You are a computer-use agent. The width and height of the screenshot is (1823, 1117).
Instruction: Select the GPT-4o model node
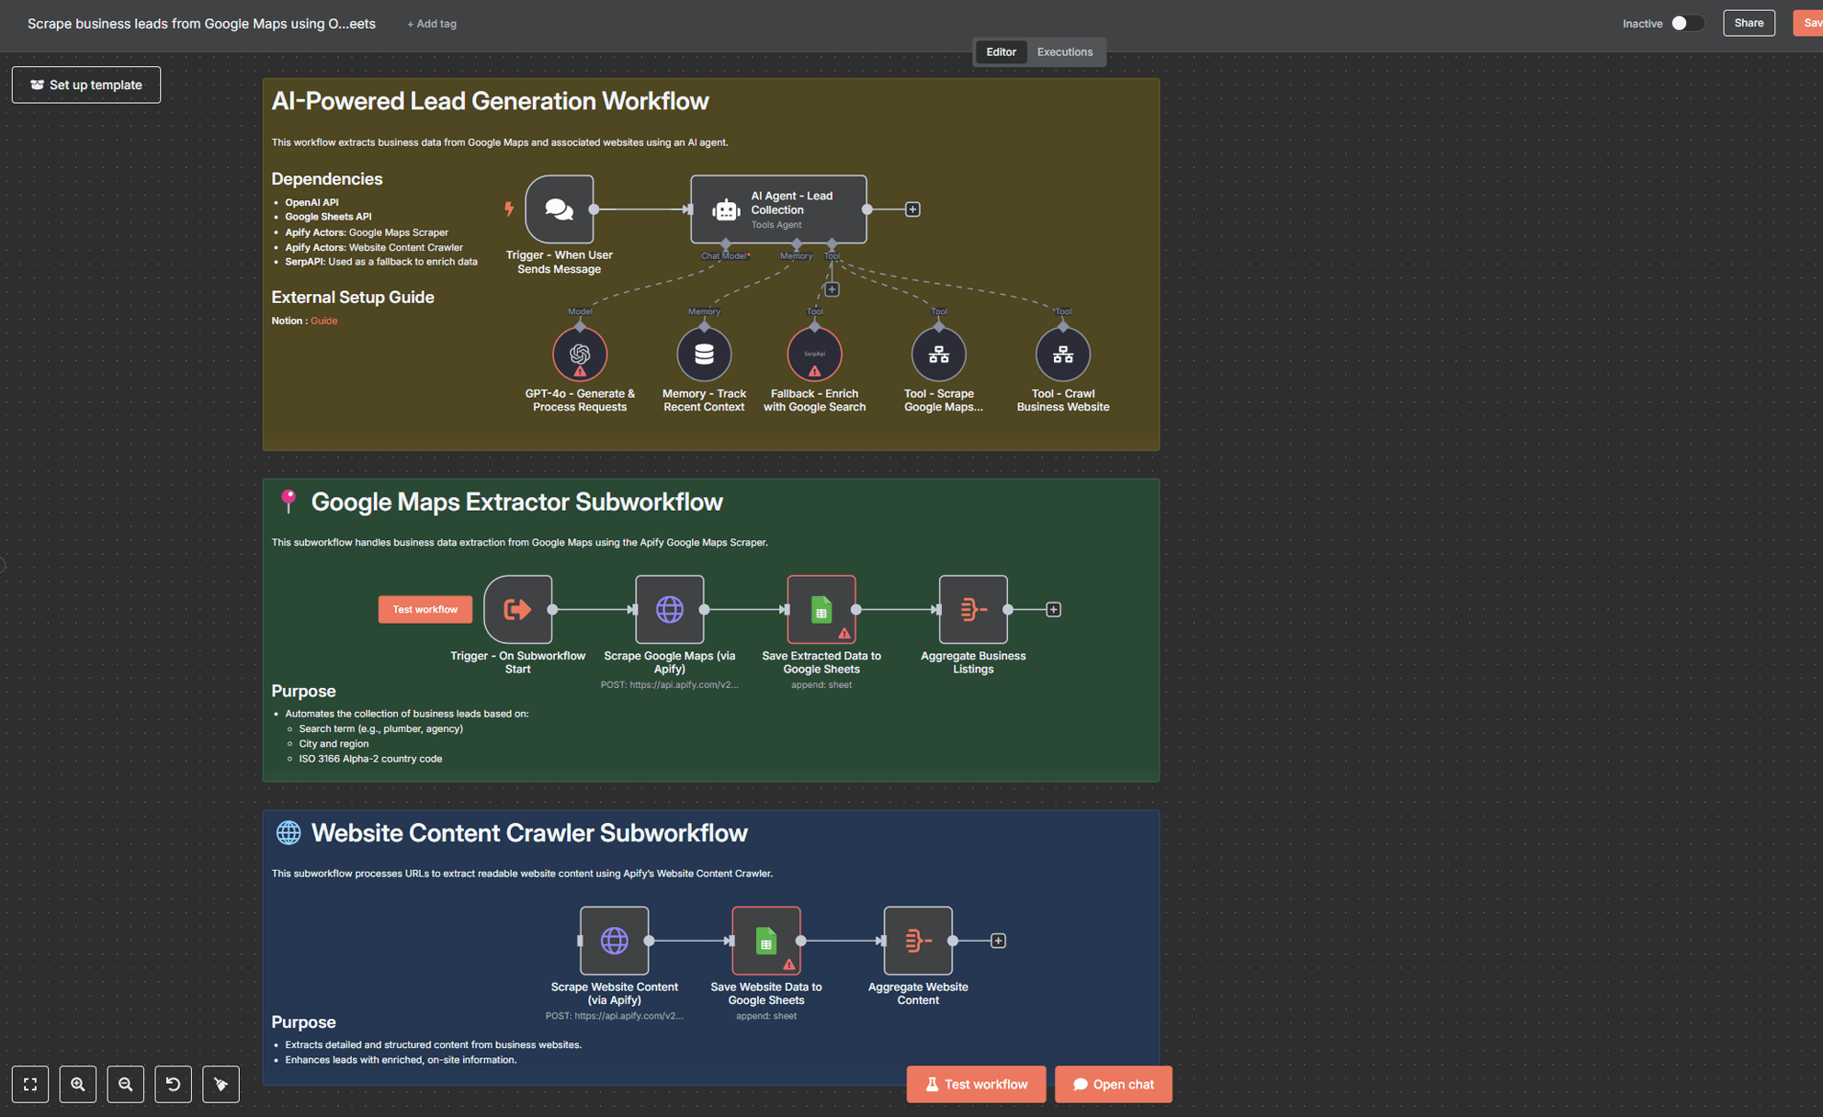coord(580,355)
